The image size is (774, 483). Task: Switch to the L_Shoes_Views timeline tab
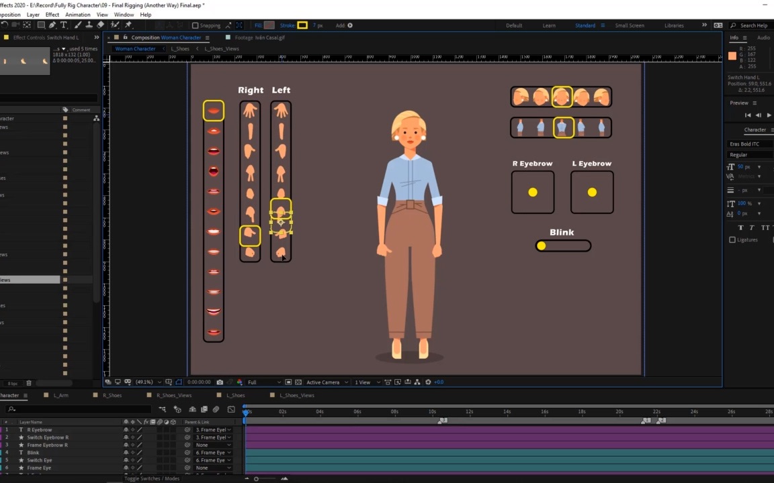[296, 396]
